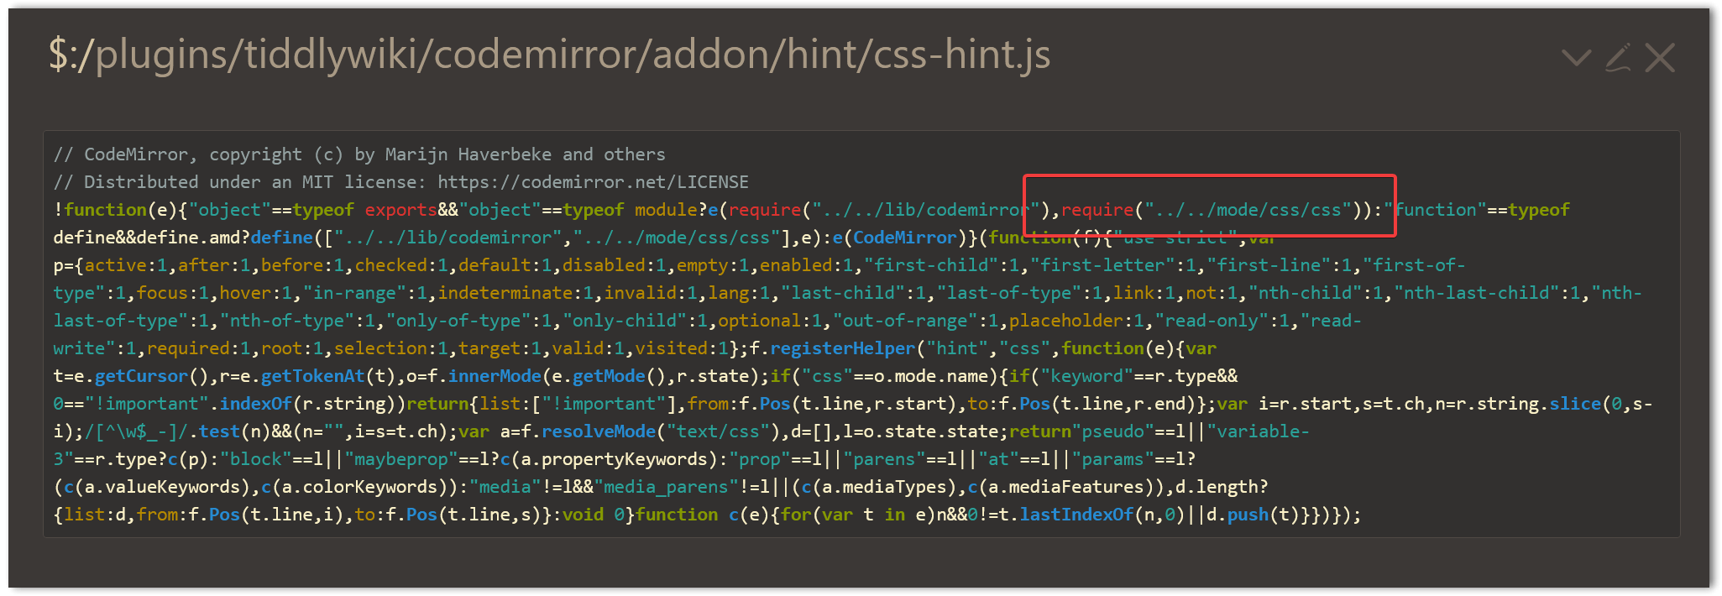Click the word "exports" in the code
The image size is (1722, 596).
(401, 210)
